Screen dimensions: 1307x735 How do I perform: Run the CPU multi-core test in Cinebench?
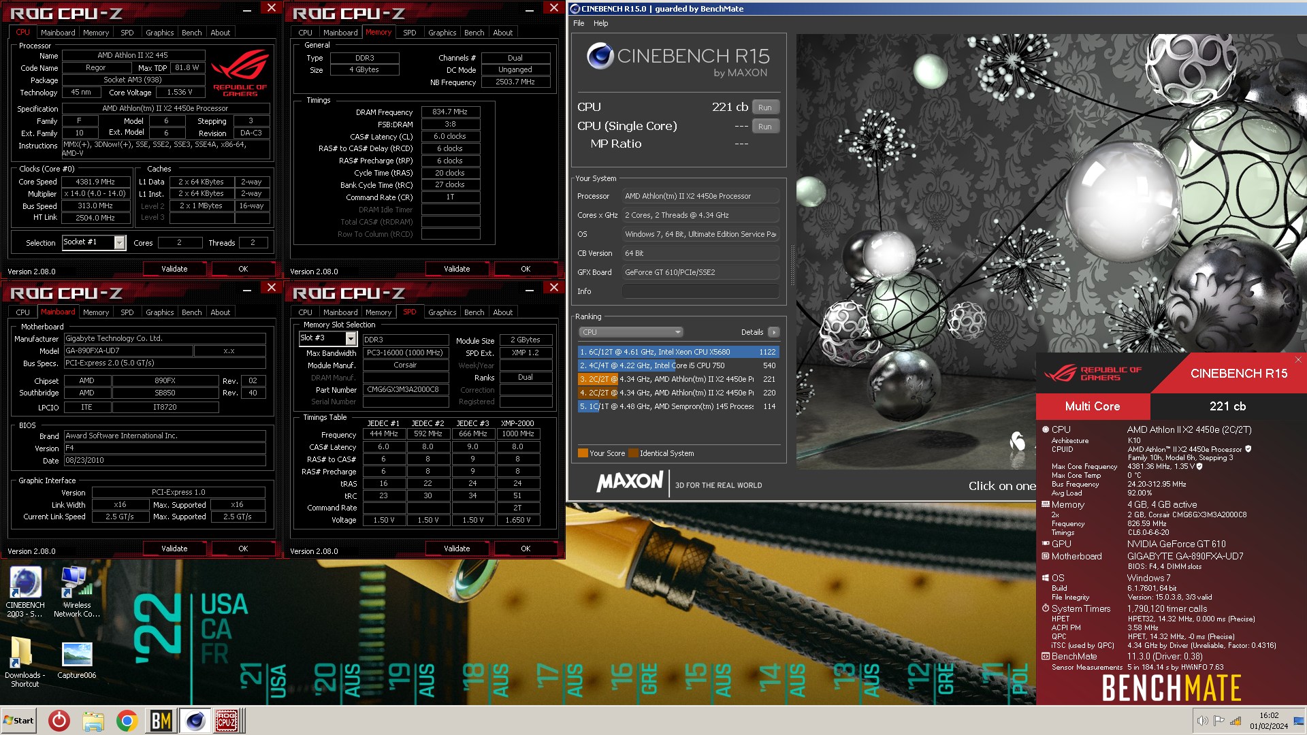coord(765,108)
